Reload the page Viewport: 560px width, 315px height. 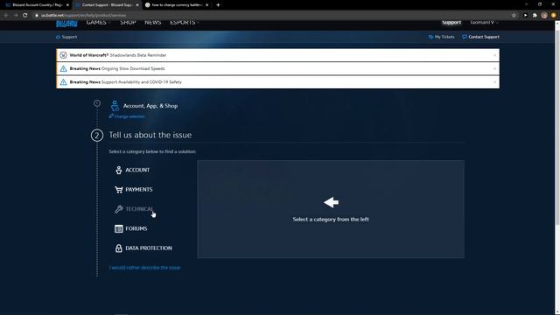coord(25,16)
